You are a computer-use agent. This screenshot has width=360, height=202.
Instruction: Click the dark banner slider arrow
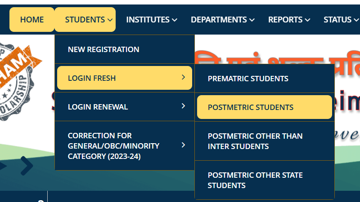(x=27, y=166)
